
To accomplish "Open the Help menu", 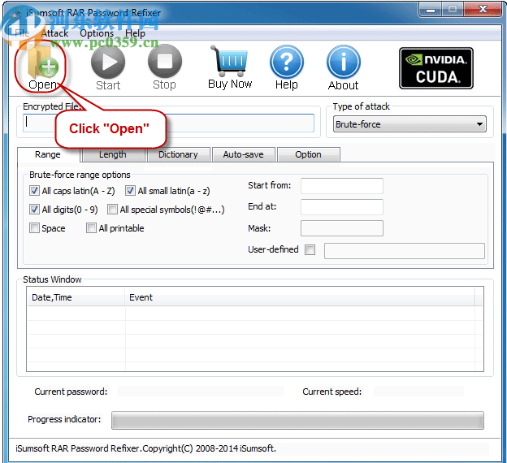I will pyautogui.click(x=135, y=33).
